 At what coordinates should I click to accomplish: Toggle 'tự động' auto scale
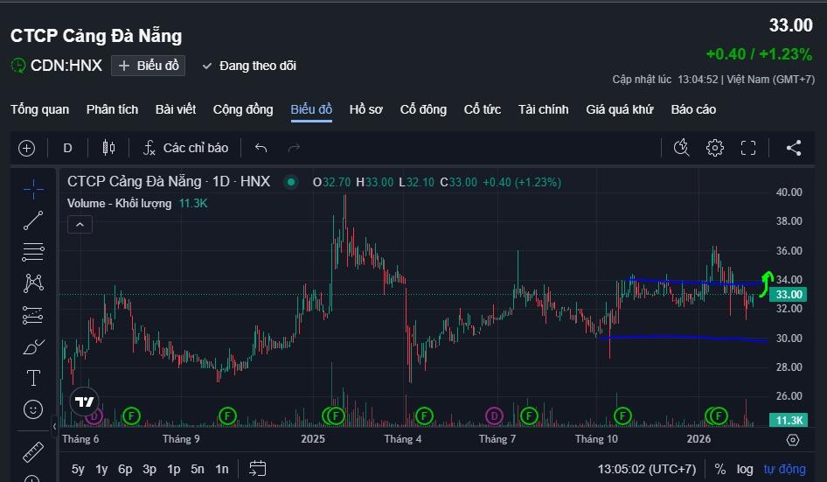pos(784,469)
